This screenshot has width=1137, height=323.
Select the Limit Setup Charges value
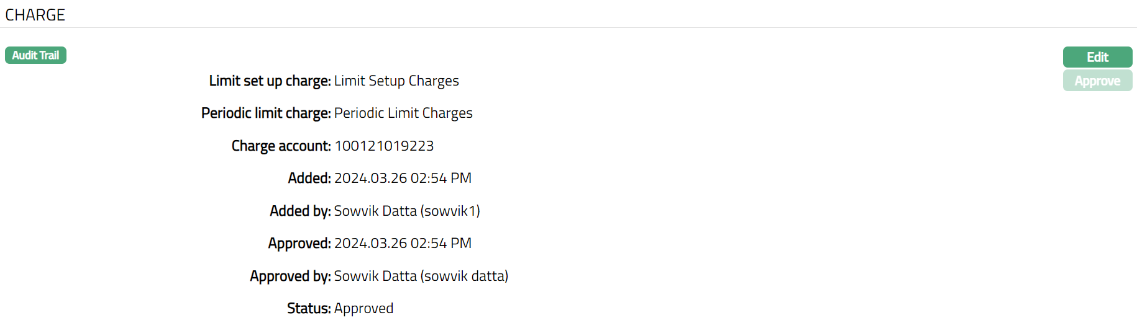point(396,81)
